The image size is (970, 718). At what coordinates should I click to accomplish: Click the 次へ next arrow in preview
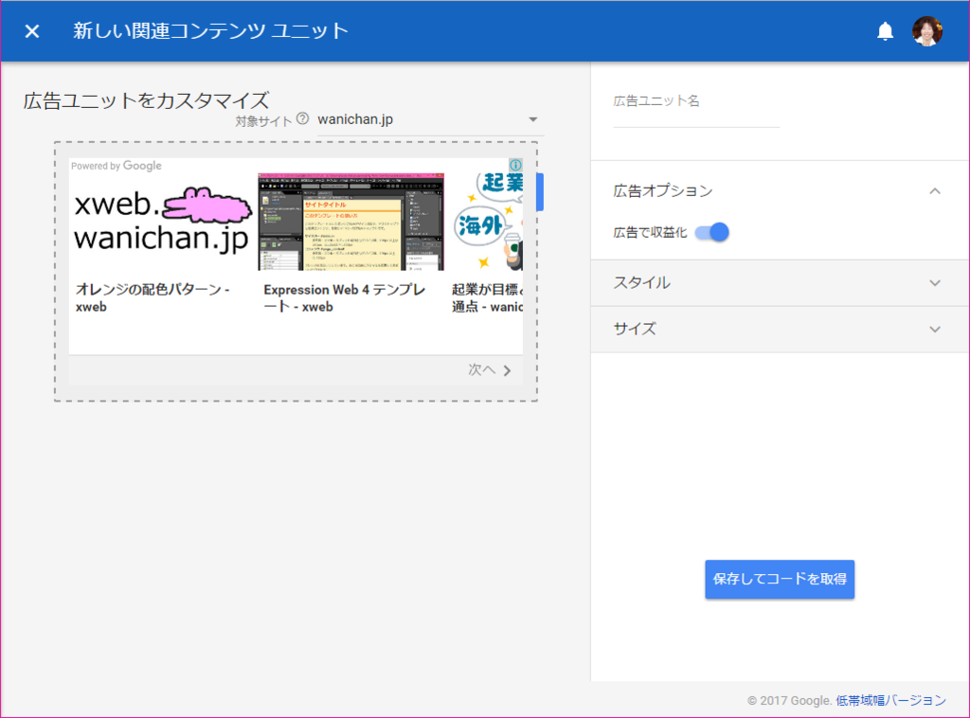[x=490, y=369]
